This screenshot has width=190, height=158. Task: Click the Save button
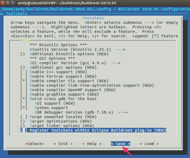pyautogui.click(x=121, y=144)
